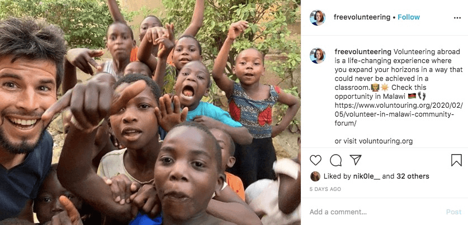Click the avatar beside the caption text

coord(318,55)
